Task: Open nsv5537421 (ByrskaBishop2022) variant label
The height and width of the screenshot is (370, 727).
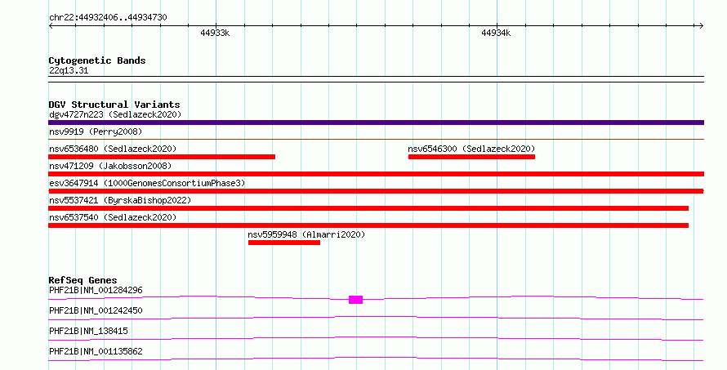Action: click(x=120, y=200)
